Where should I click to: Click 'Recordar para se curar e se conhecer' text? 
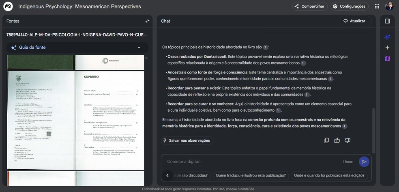tap(201, 104)
